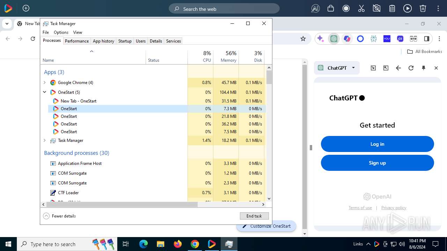Viewport: 447px width, 251px height.
Task: Add a new tab with plus icon
Action: tap(26, 8)
